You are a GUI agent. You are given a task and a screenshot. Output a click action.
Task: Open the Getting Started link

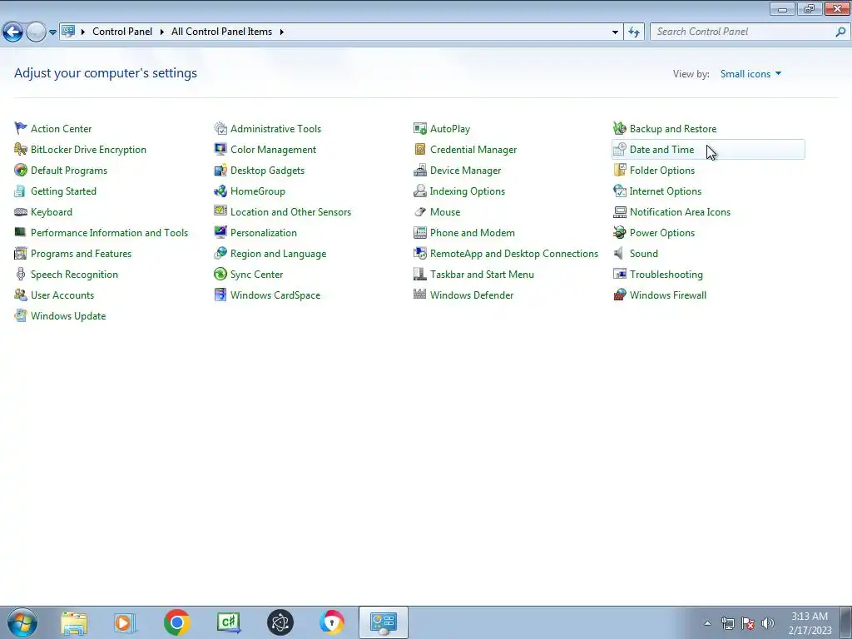[63, 191]
